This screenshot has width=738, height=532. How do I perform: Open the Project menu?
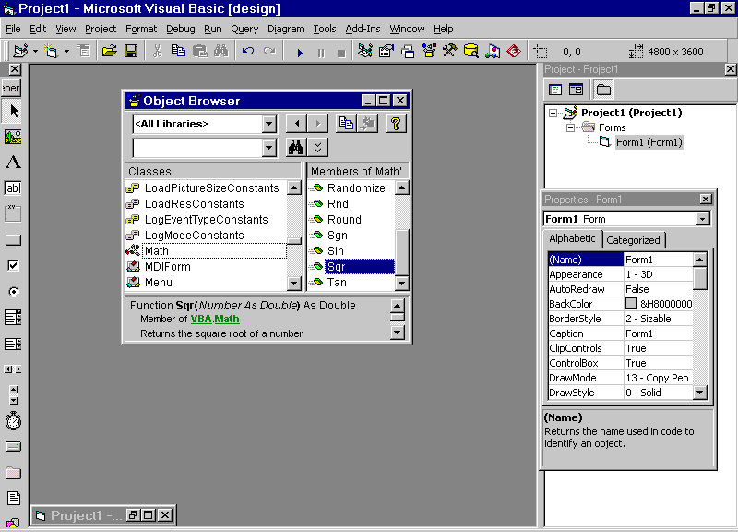point(101,29)
